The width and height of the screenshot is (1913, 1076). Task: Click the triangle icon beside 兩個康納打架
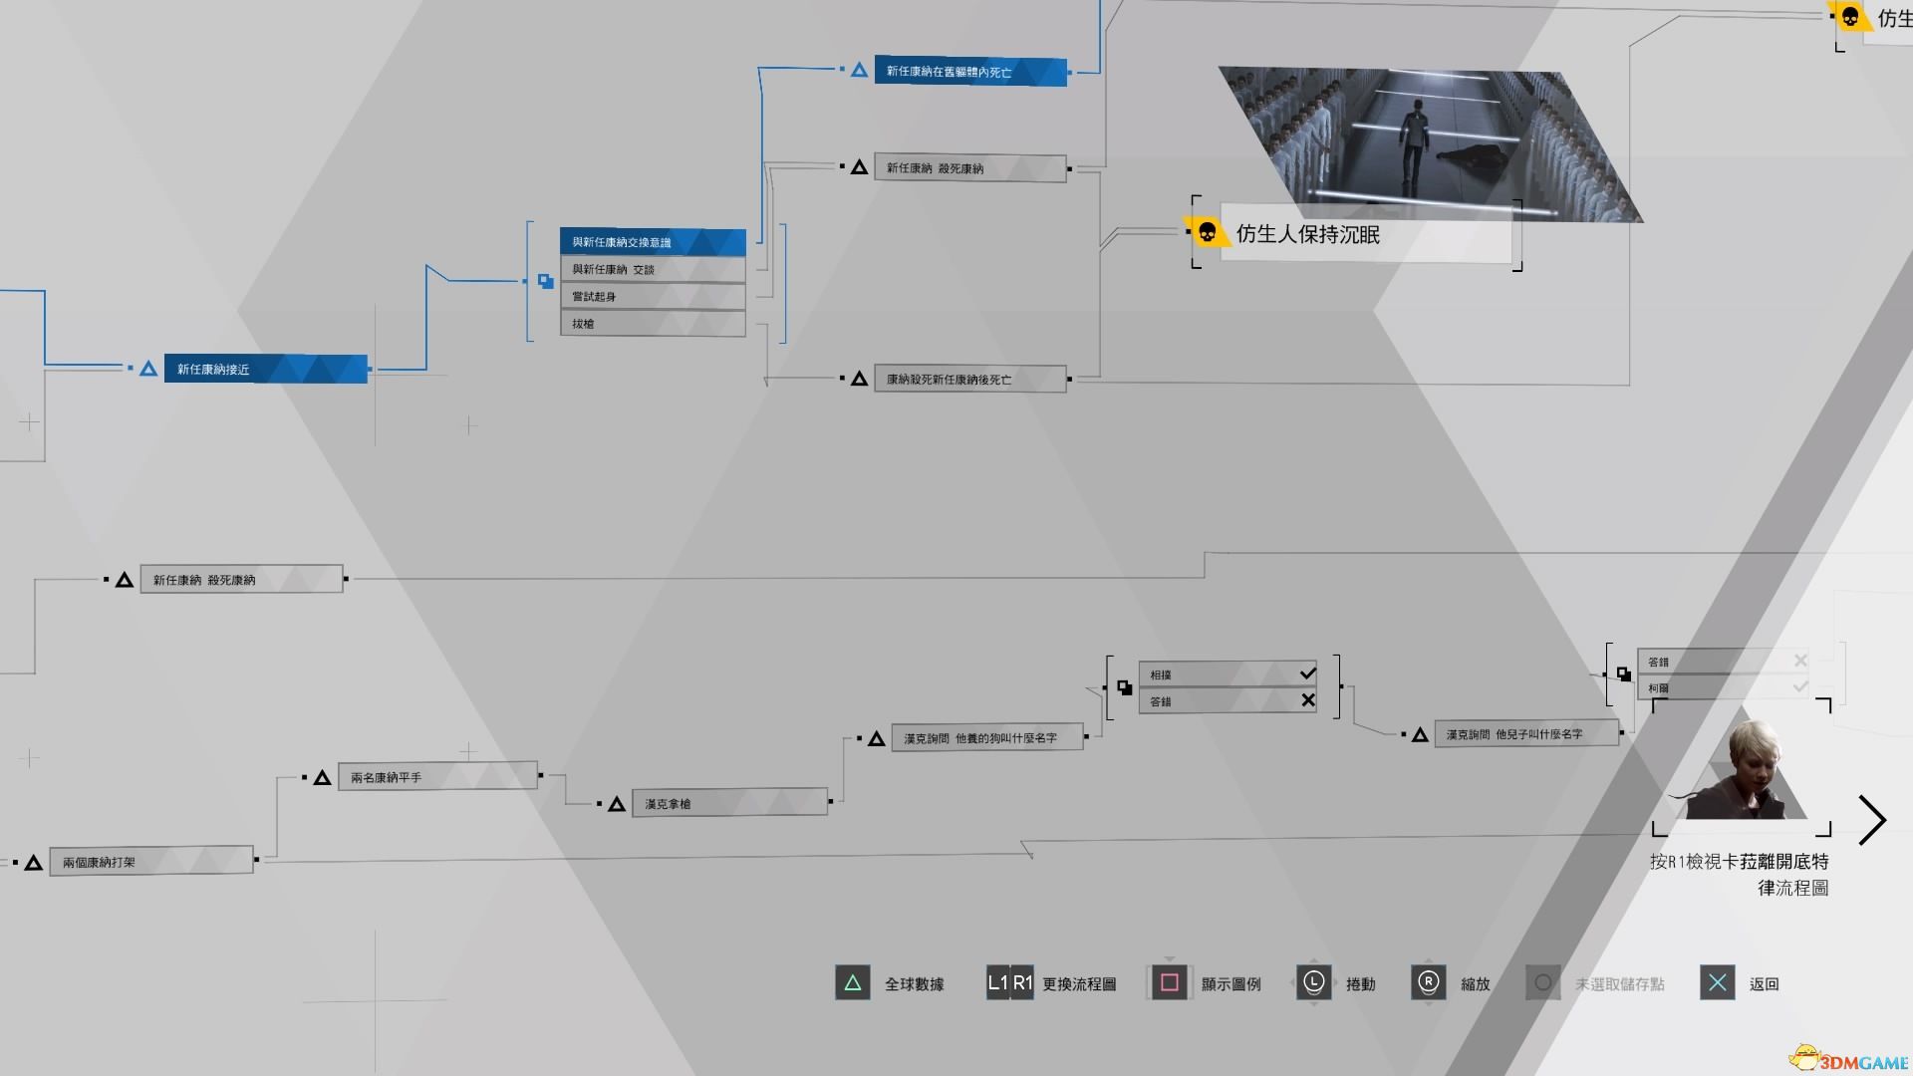coord(33,862)
